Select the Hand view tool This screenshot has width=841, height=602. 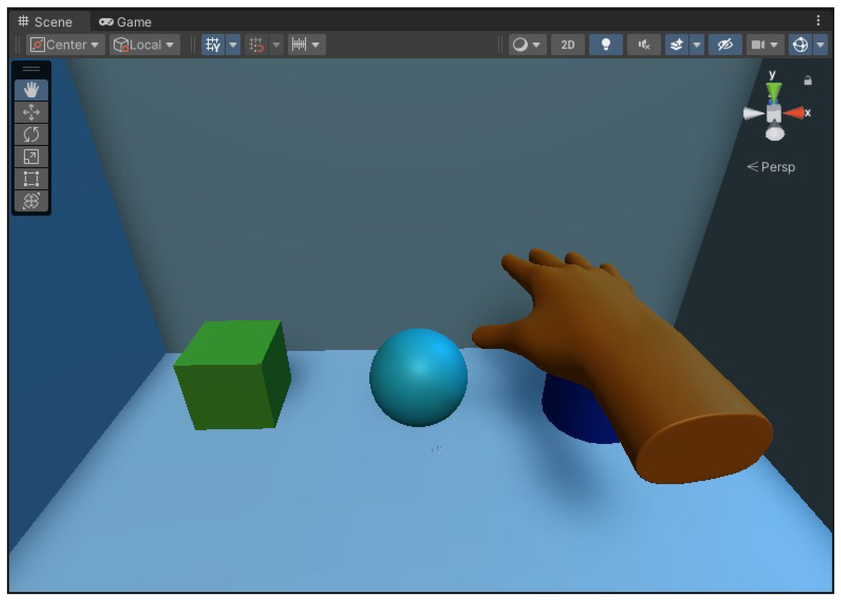pos(31,90)
